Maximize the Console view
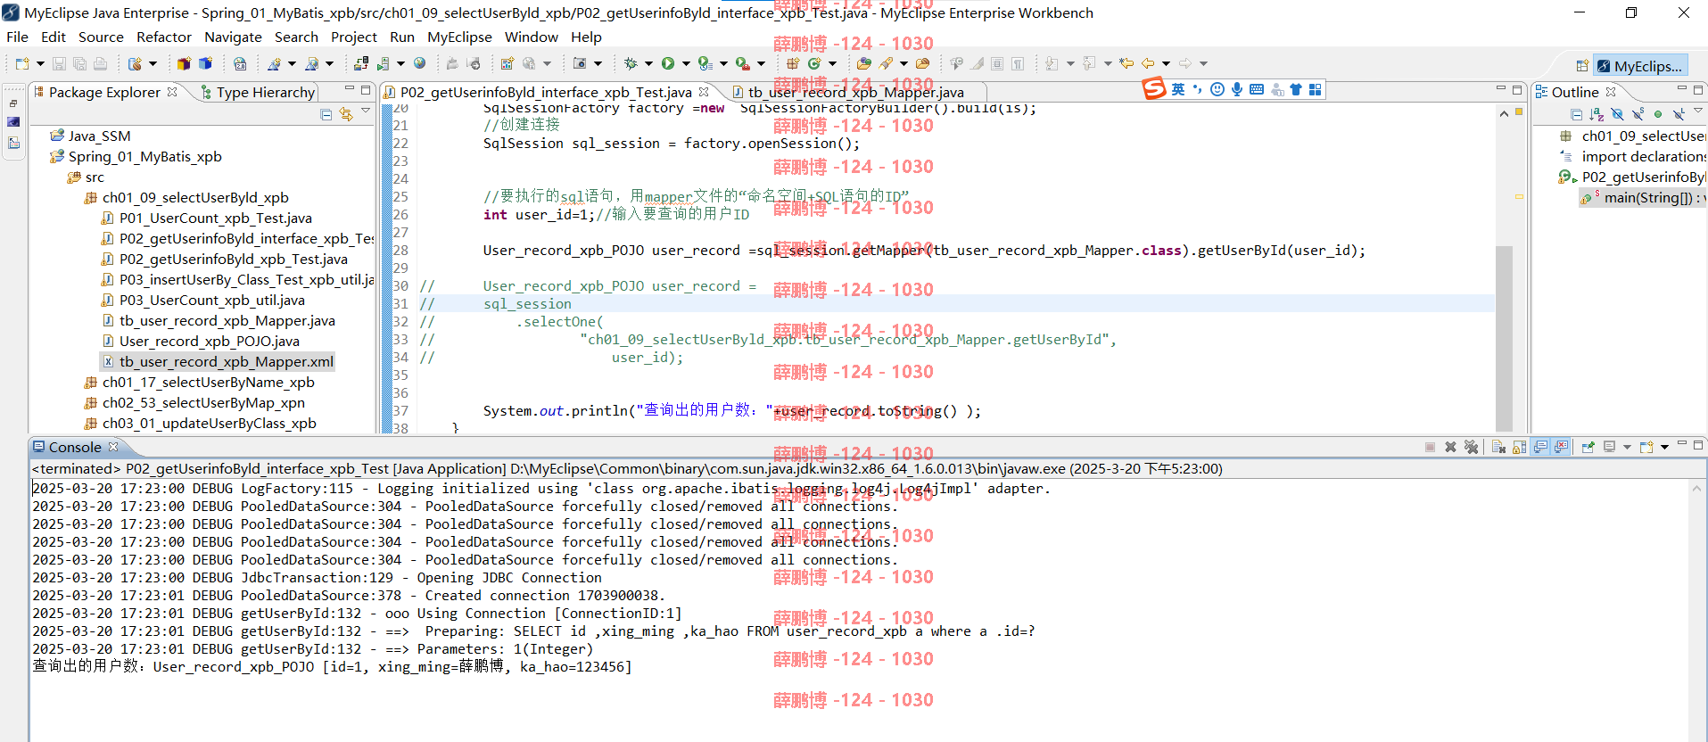 click(1698, 444)
